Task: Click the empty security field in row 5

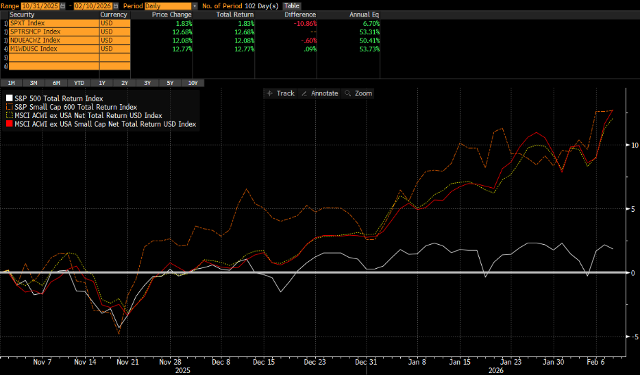Action: (x=50, y=58)
